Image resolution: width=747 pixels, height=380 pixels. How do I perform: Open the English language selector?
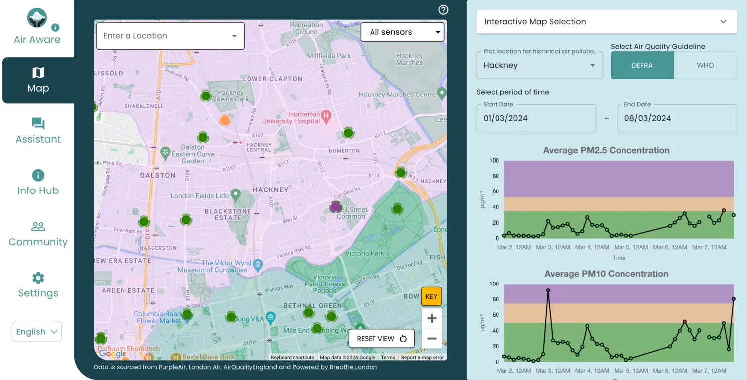pyautogui.click(x=37, y=332)
